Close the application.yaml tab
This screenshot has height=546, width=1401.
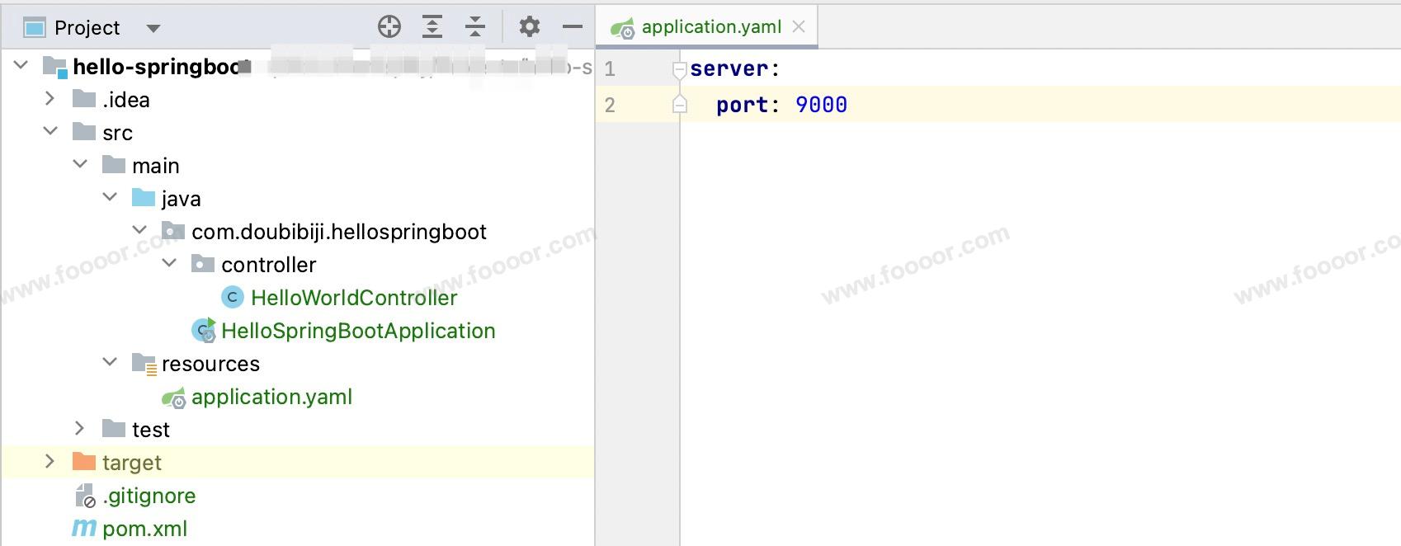tap(799, 27)
